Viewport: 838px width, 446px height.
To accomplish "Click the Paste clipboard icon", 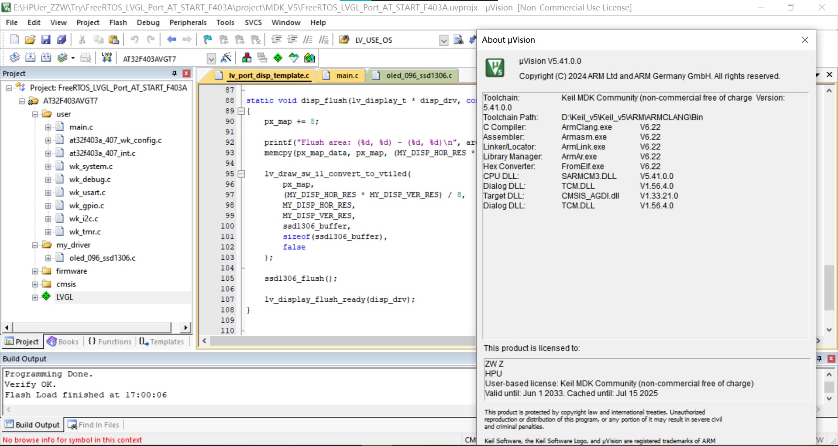I will [x=114, y=40].
